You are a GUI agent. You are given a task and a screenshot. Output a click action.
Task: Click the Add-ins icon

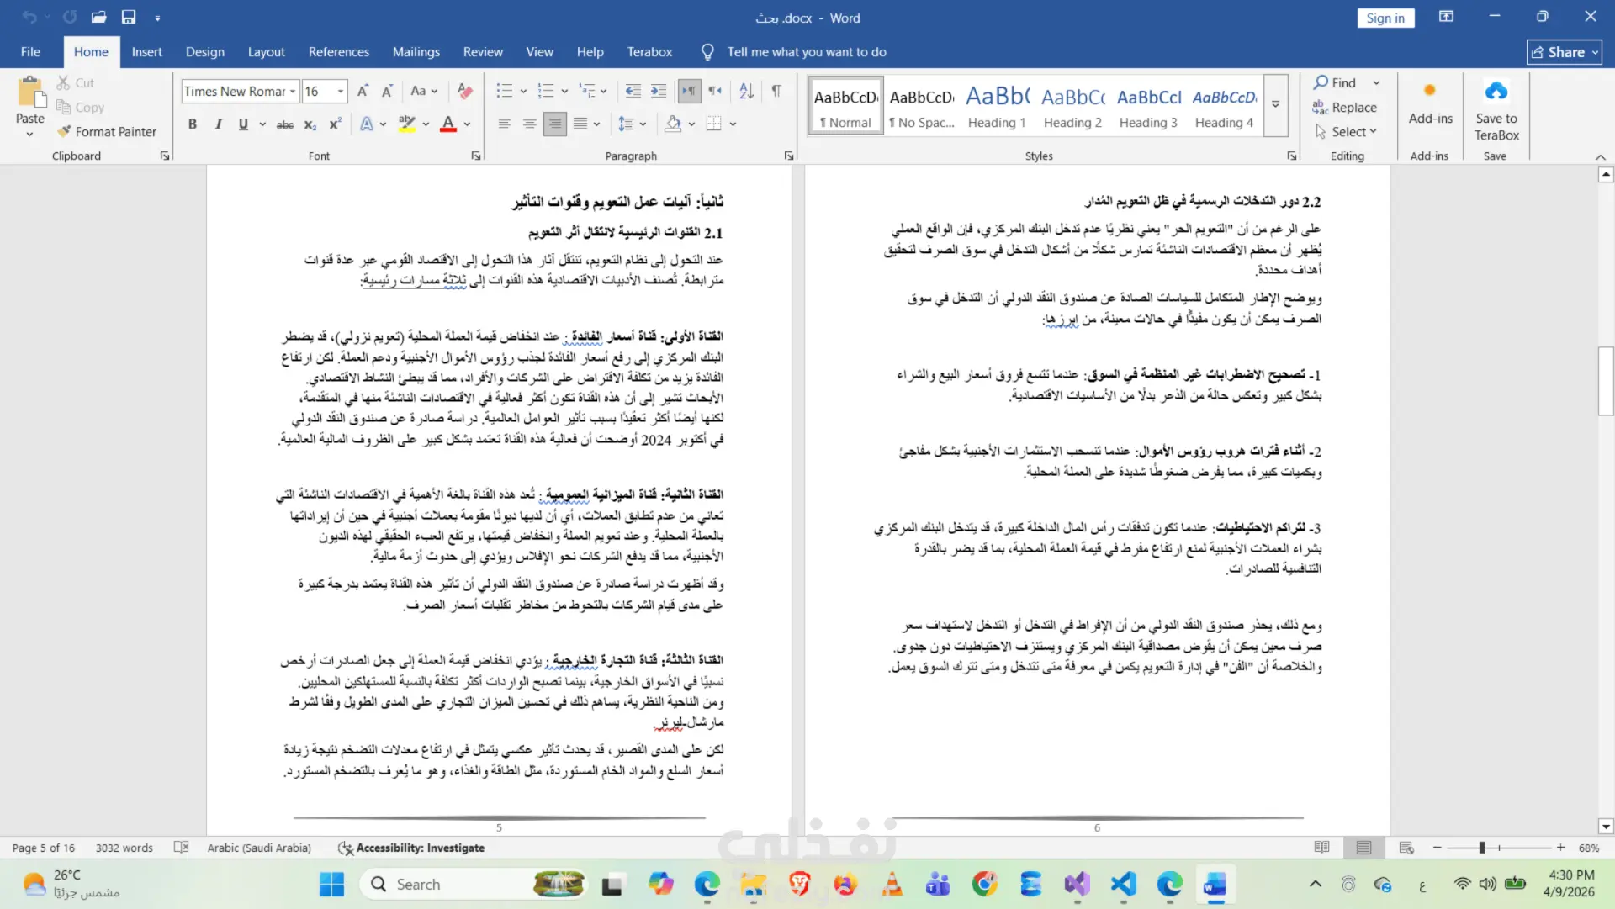(1430, 90)
